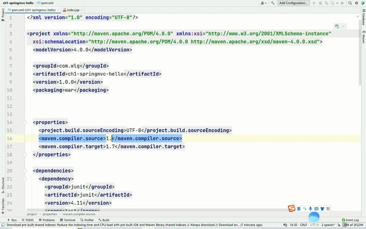Open the Profiler tool window
This screenshot has width=366, height=229.
pyautogui.click(x=87, y=220)
